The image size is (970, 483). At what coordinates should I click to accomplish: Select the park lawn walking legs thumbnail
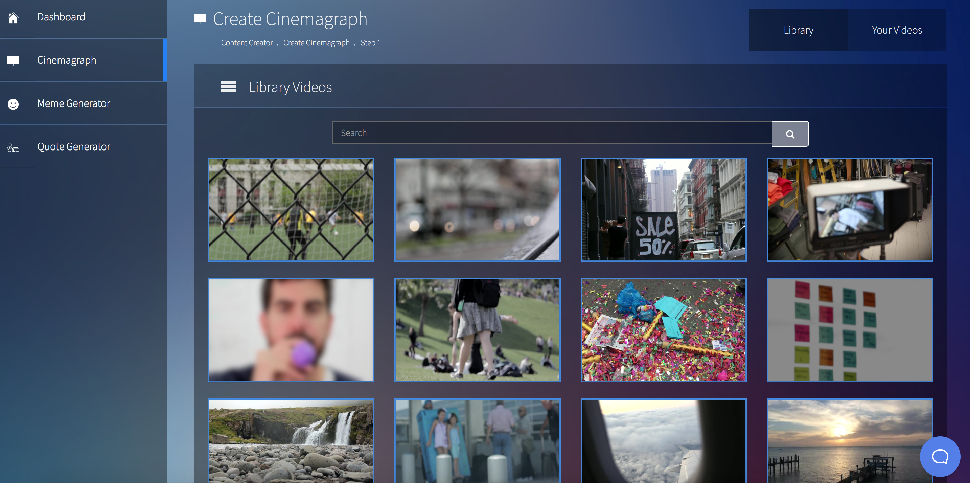coord(477,330)
